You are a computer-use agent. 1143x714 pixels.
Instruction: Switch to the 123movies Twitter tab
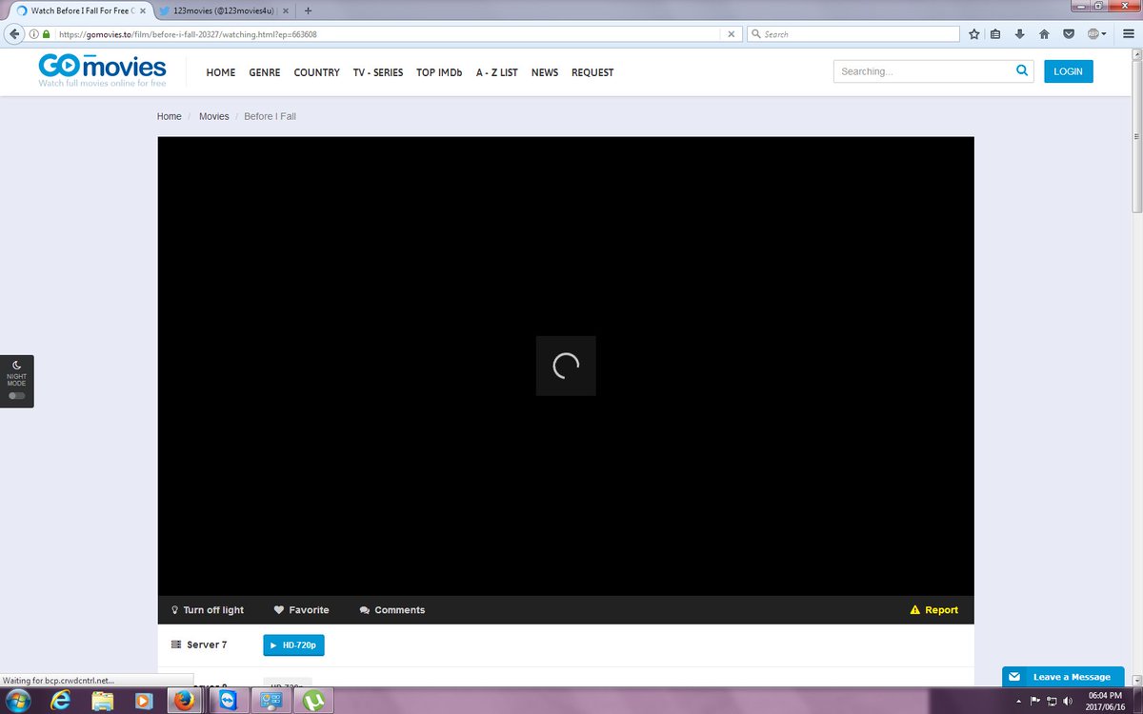pos(222,10)
